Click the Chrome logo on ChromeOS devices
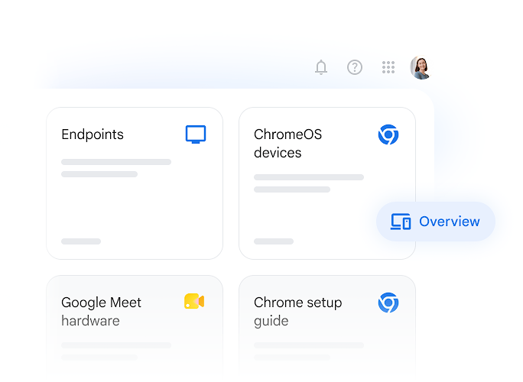 click(x=388, y=134)
